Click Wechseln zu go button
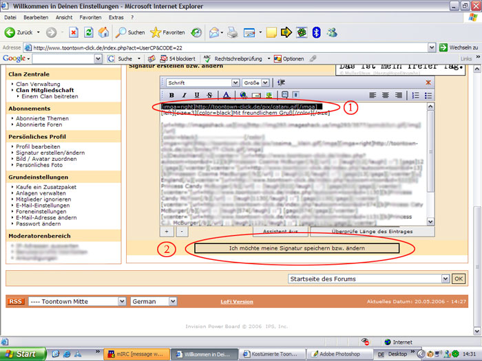 pyautogui.click(x=459, y=47)
